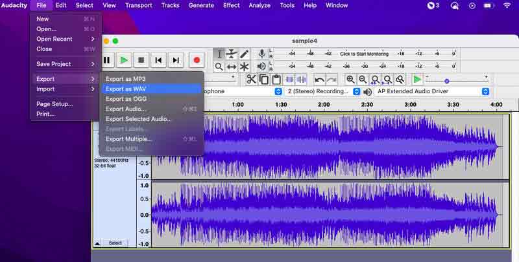Click the Undo arrow icon
Image resolution: width=519 pixels, height=262 pixels.
click(319, 80)
